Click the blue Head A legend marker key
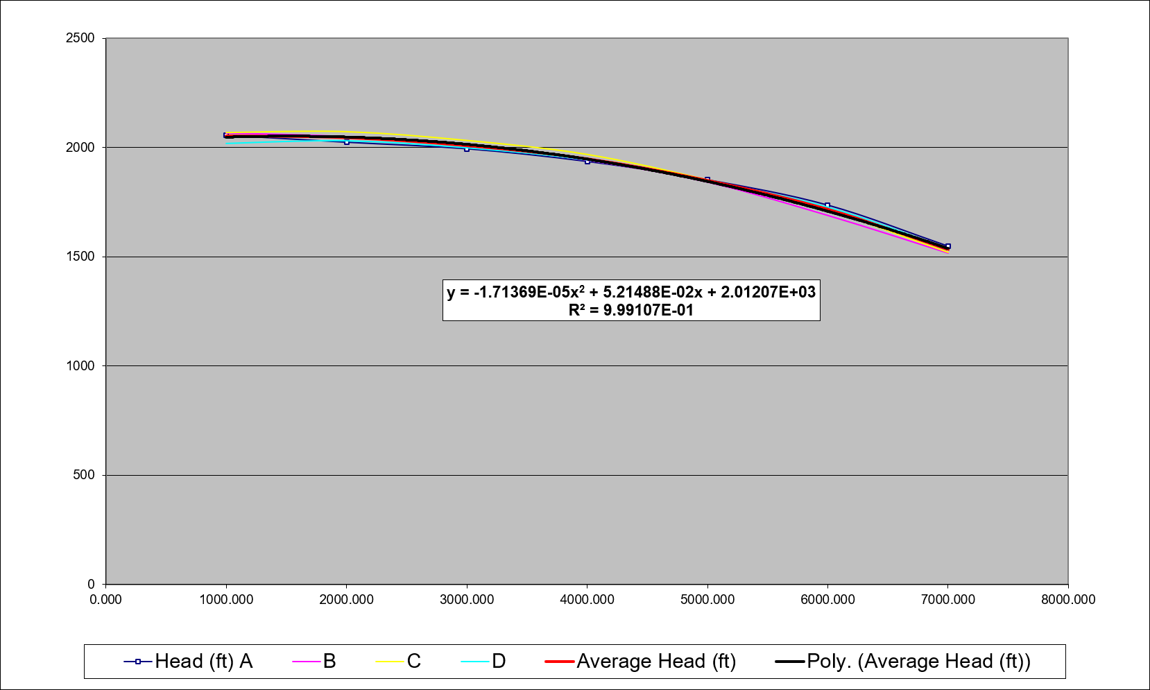This screenshot has width=1150, height=690. [x=138, y=662]
